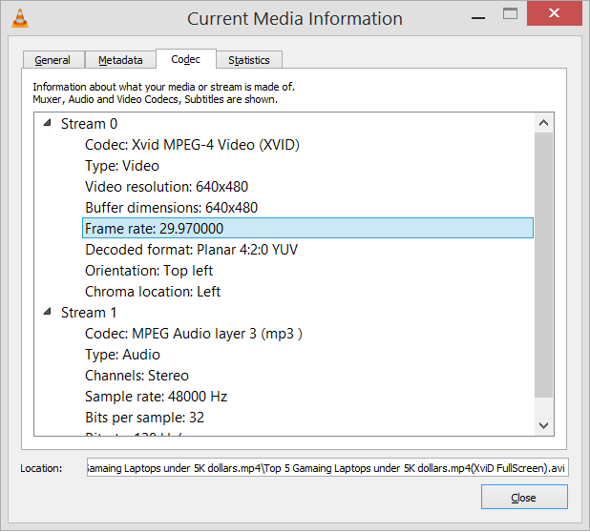Minimize the Current Media Information window
The width and height of the screenshot is (590, 532).
478,17
